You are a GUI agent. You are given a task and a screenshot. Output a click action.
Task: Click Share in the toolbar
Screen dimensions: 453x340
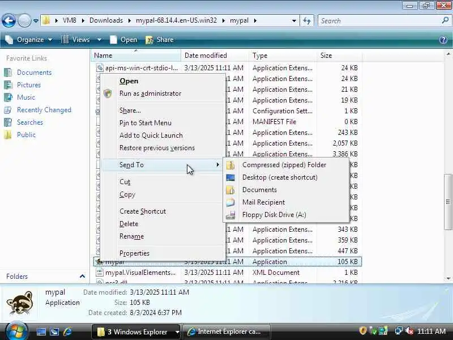click(160, 40)
